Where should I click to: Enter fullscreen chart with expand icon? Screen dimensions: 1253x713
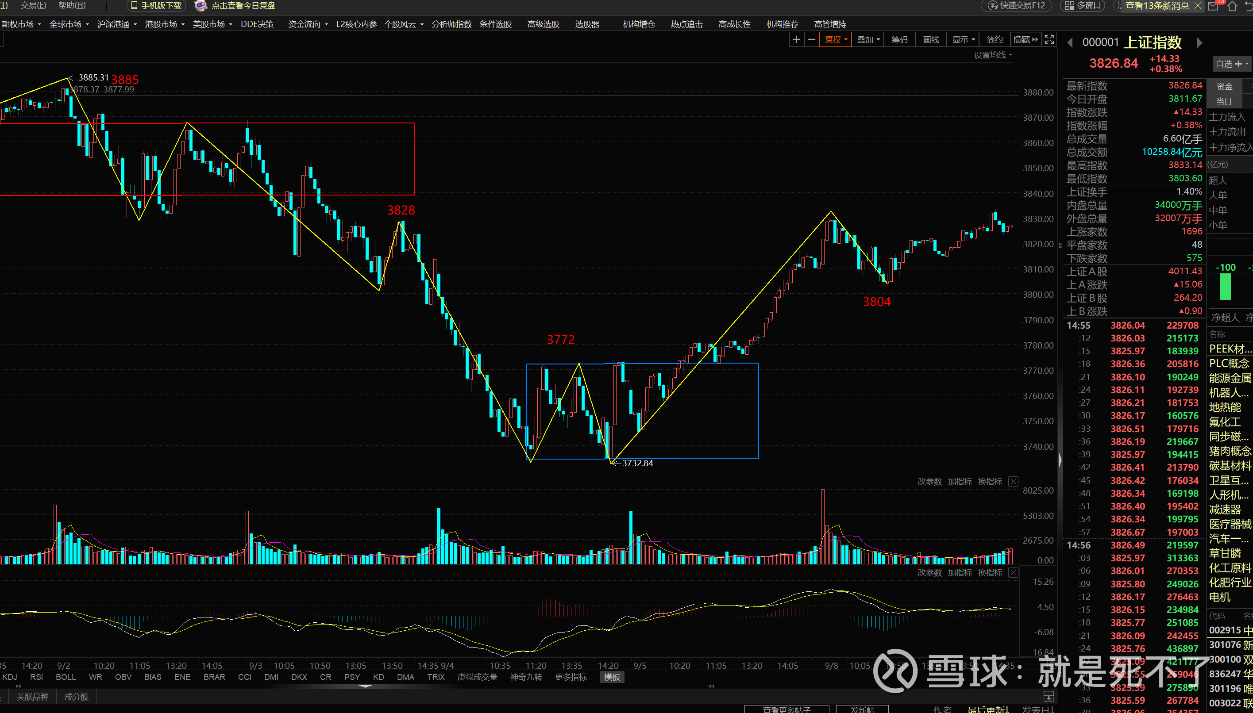point(1049,40)
